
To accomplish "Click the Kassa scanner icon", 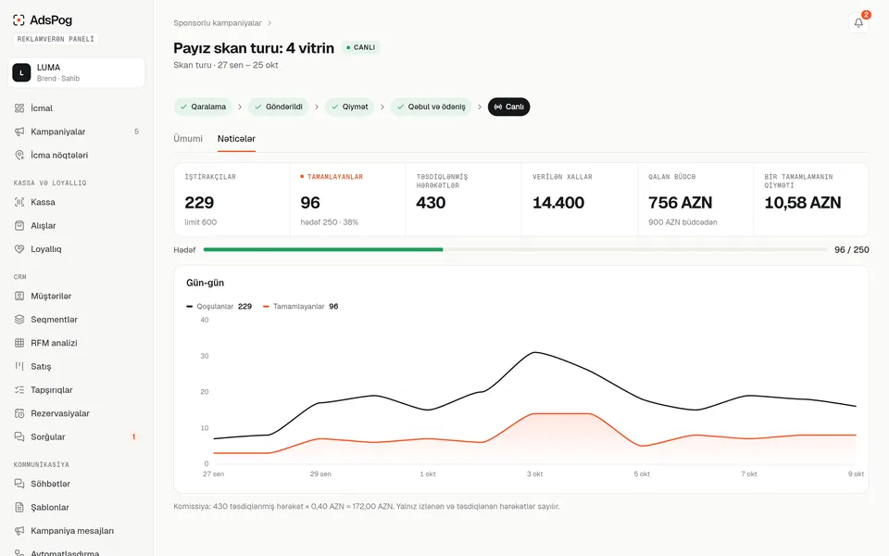I will pyautogui.click(x=19, y=202).
